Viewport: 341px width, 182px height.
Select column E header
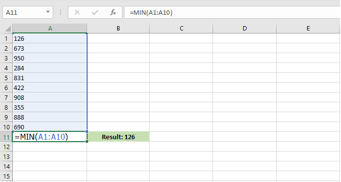308,29
